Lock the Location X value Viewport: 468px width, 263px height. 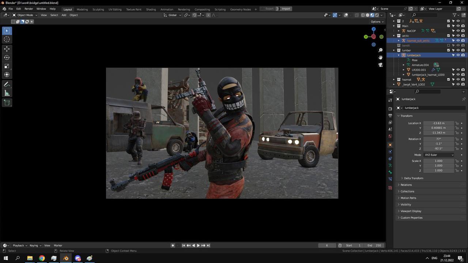[457, 123]
